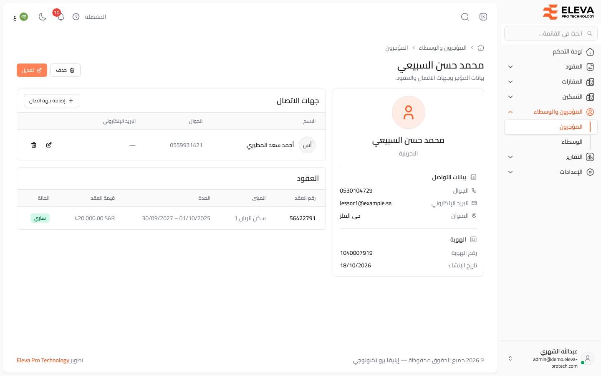Click the magnifier search icon in the top bar
The width and height of the screenshot is (601, 376).
(x=465, y=17)
